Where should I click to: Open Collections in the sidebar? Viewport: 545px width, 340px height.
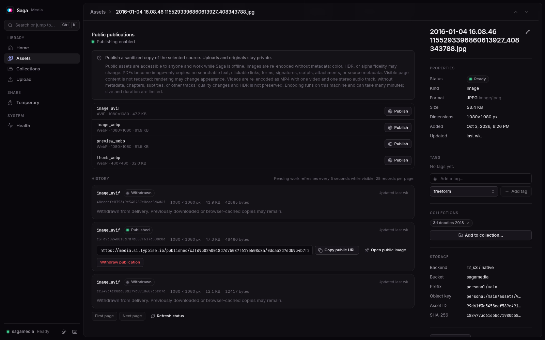pos(42,69)
